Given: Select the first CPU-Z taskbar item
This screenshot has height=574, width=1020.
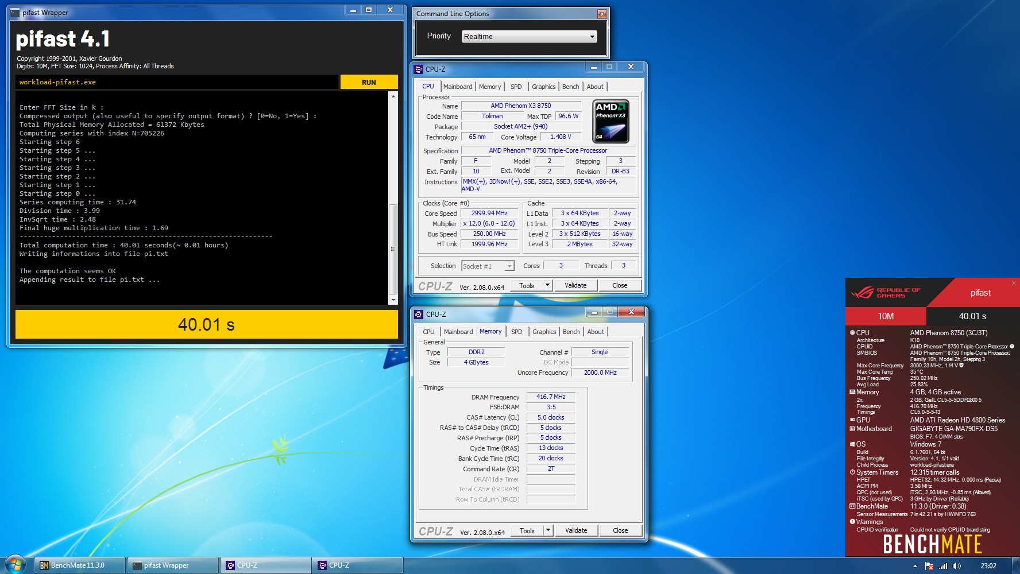Looking at the screenshot, I should click(x=265, y=565).
